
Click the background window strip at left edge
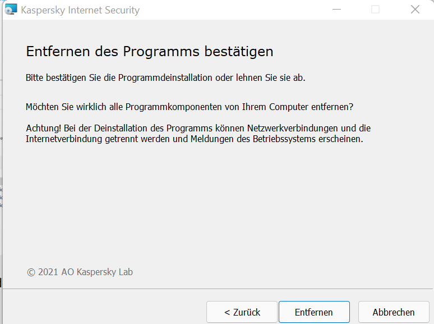point(1,168)
